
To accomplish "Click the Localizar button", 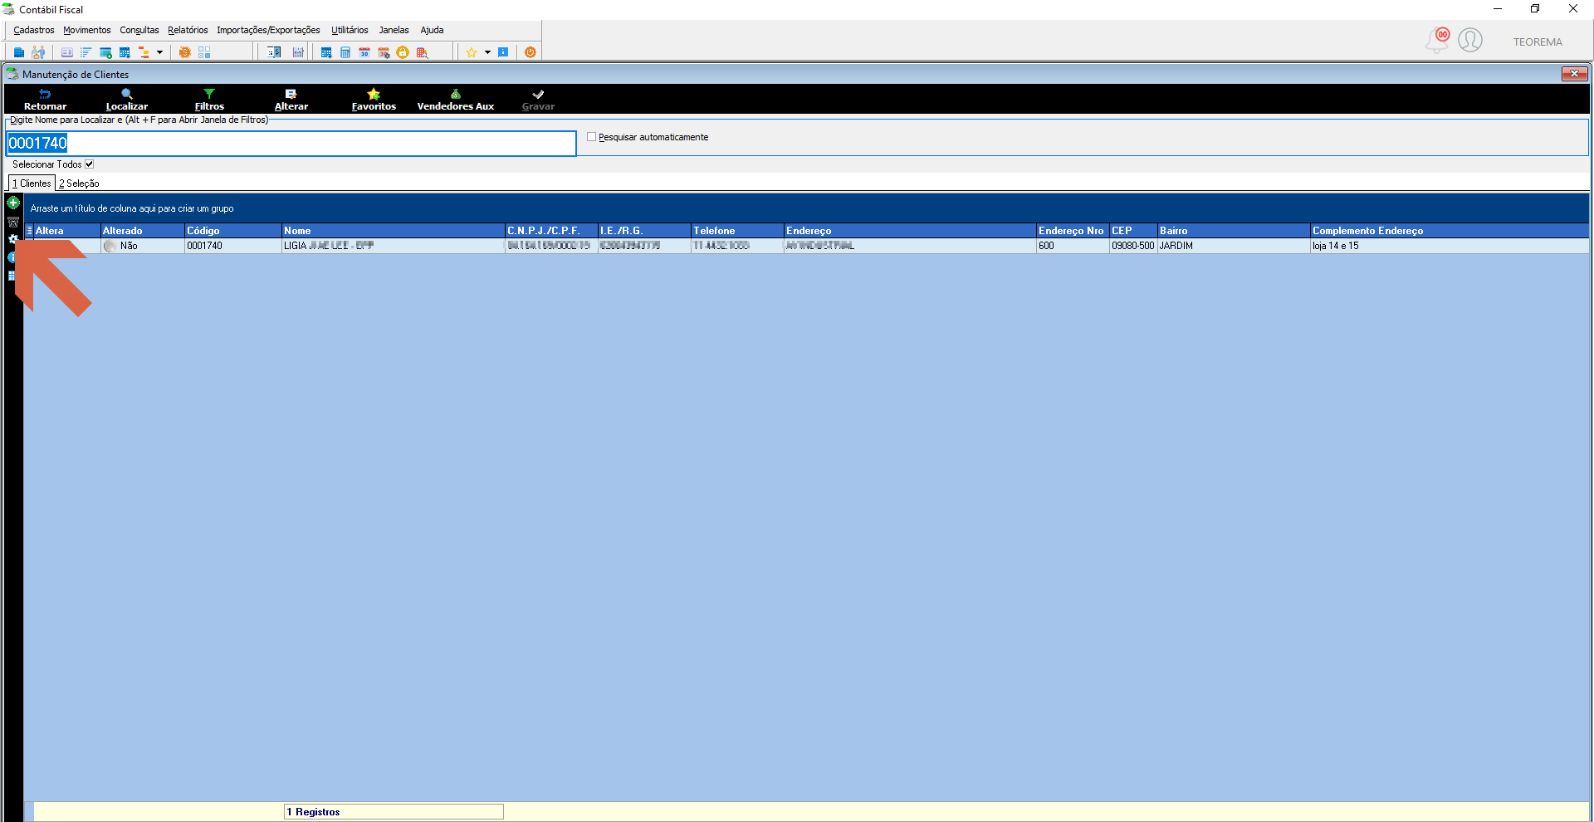I will coord(127,100).
